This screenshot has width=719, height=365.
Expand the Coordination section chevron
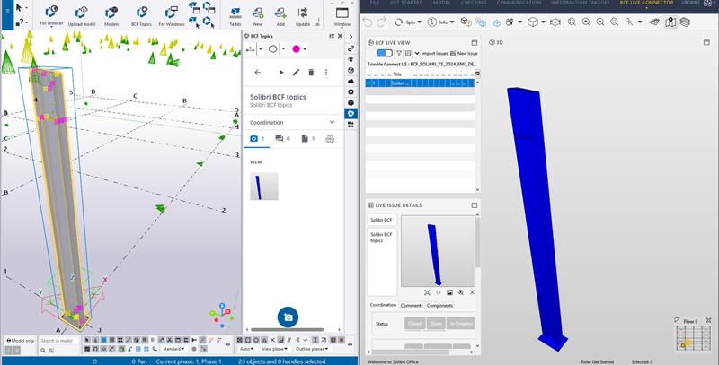(x=333, y=122)
